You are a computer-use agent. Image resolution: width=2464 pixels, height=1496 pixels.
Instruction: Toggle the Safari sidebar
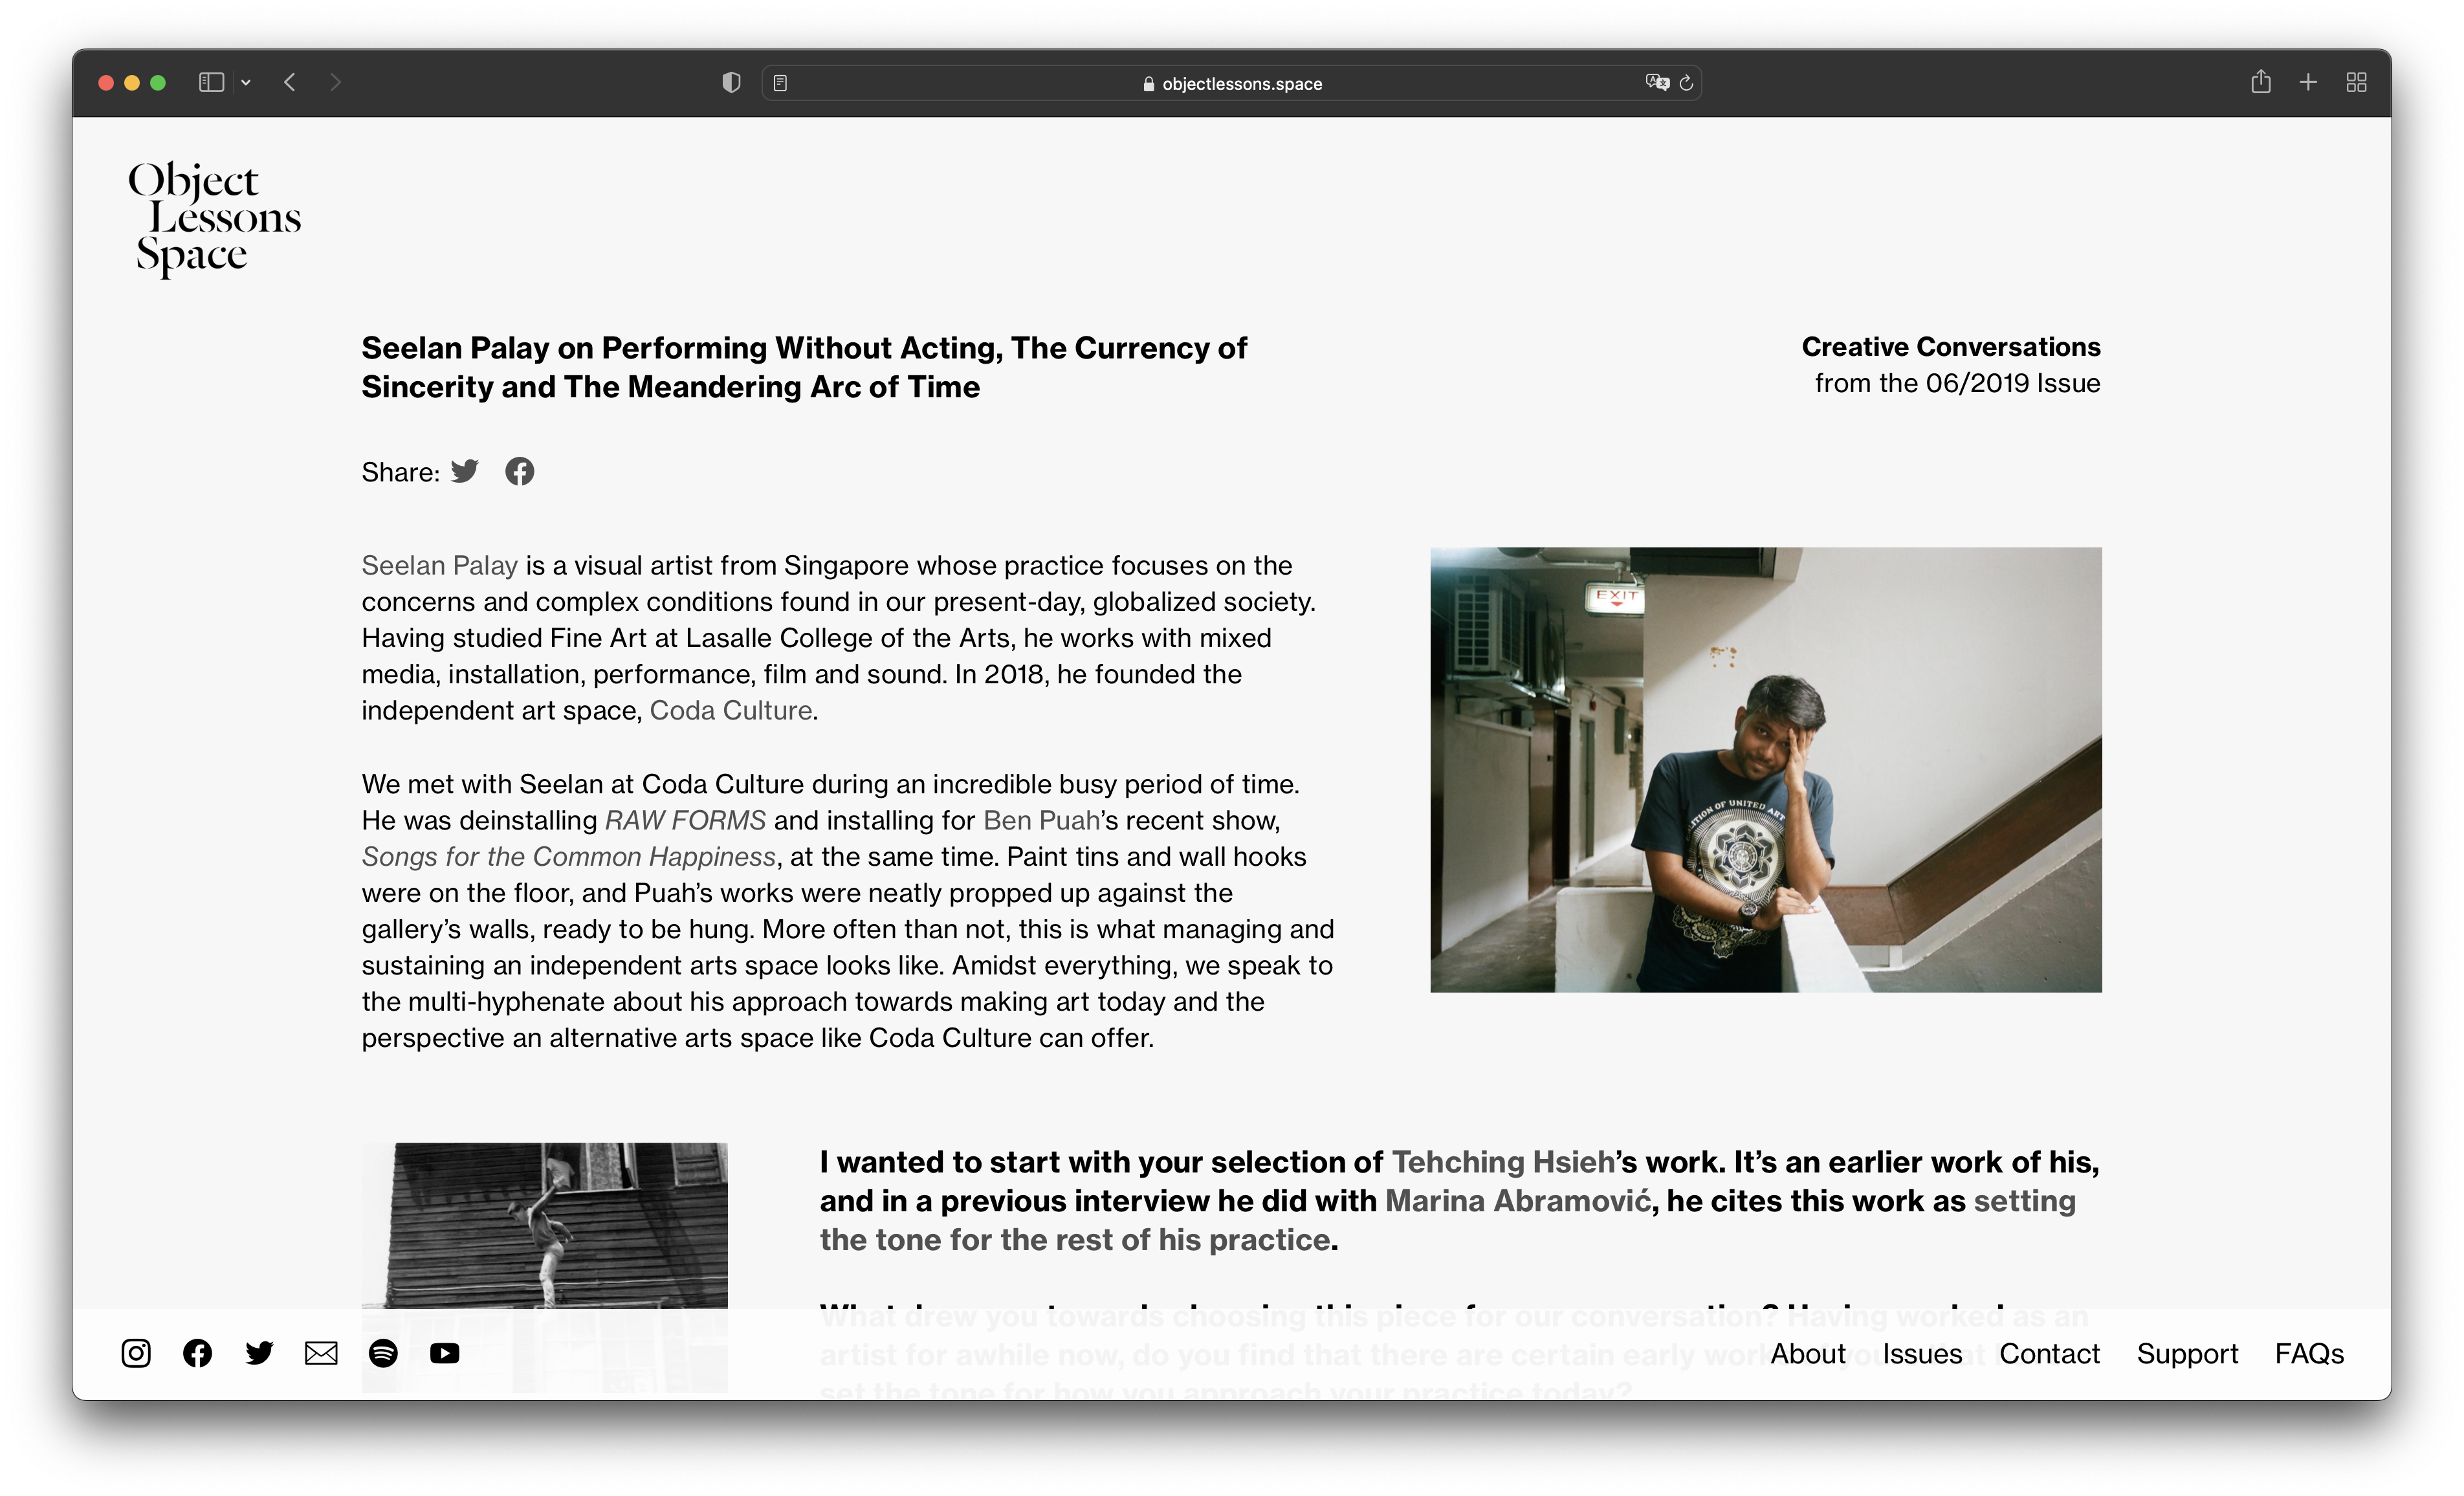(211, 82)
